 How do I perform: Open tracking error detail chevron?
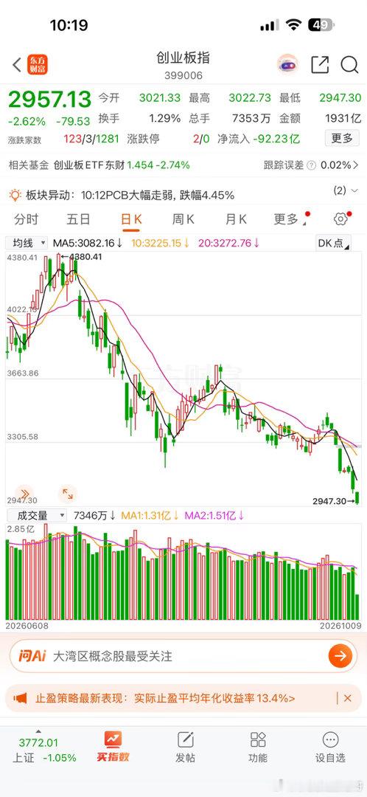356,165
